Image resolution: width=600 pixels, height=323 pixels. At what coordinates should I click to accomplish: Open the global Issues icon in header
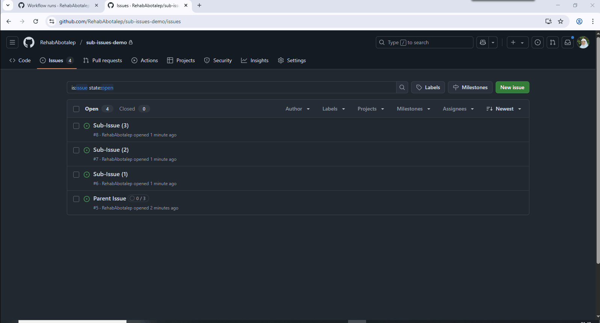tap(538, 42)
